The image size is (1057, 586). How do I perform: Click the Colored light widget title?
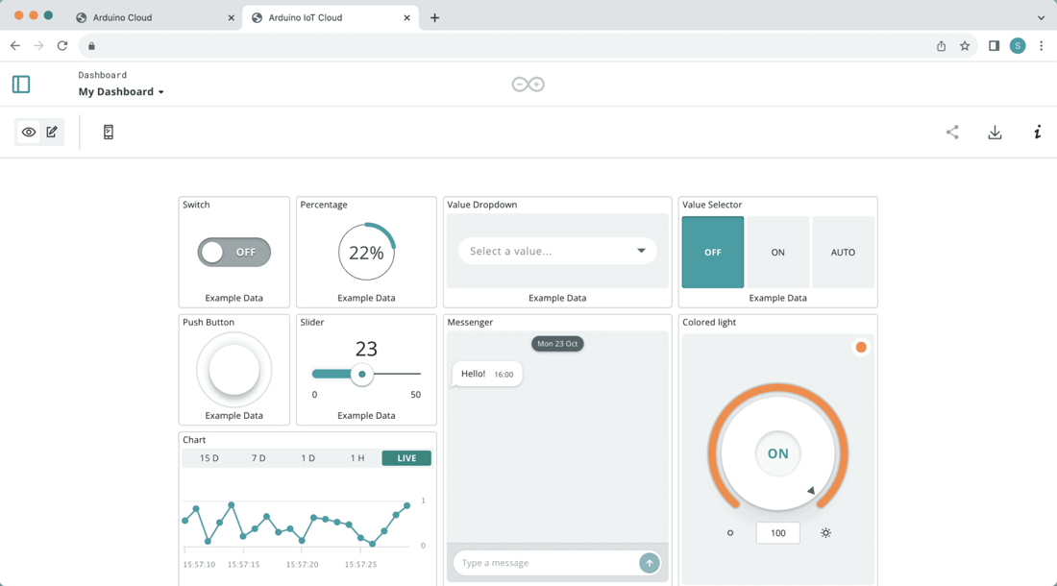(709, 322)
